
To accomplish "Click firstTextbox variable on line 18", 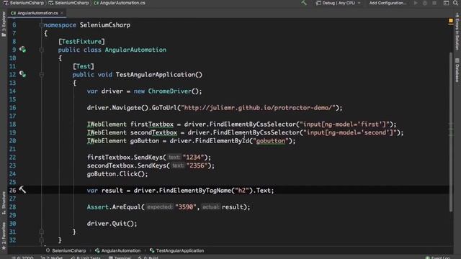I will click(152, 124).
